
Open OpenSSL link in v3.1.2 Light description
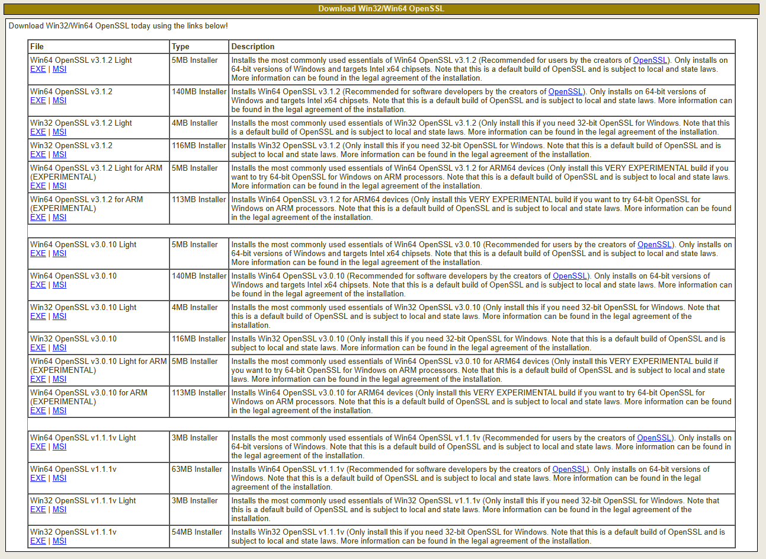[x=650, y=60]
